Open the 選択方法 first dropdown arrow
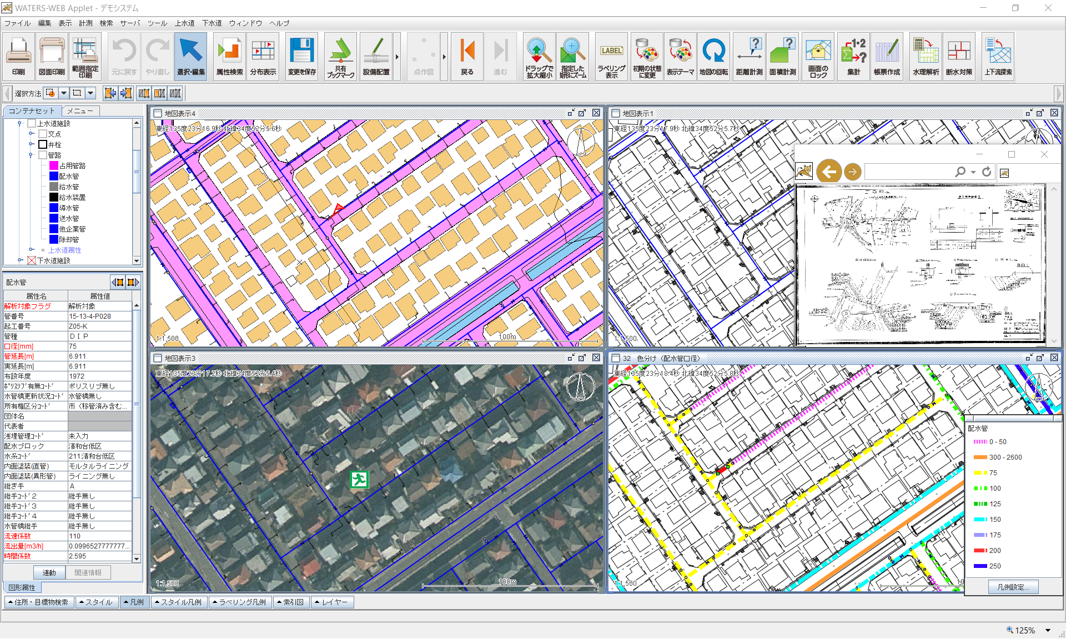Screen dimensions: 1066x639 [64, 93]
